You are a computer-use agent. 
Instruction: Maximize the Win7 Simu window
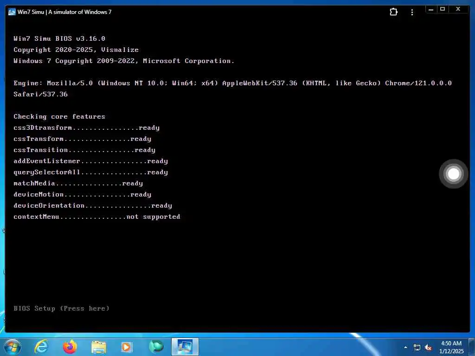pyautogui.click(x=443, y=9)
